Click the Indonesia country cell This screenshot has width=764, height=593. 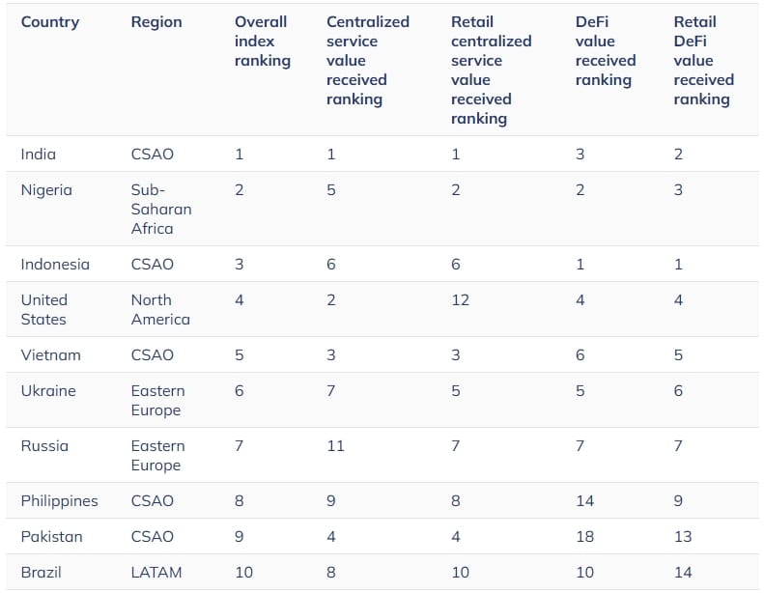(55, 264)
